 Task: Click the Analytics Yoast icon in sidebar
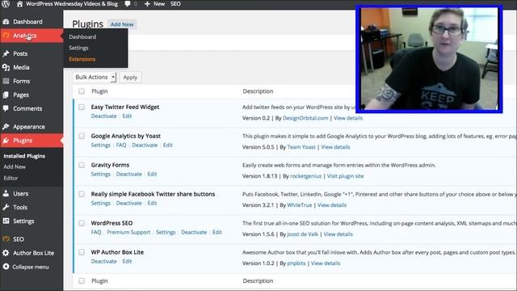click(6, 36)
